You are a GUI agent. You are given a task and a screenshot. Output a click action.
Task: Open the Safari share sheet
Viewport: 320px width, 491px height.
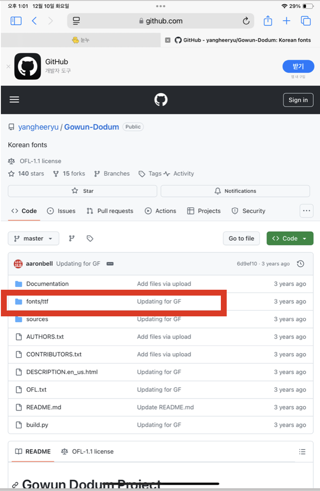click(x=268, y=21)
